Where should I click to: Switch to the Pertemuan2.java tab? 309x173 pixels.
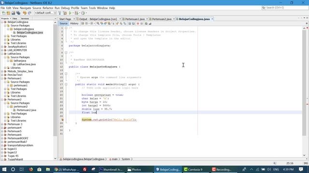point(162,19)
